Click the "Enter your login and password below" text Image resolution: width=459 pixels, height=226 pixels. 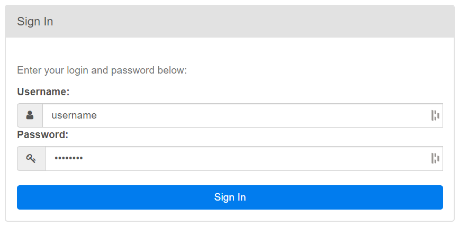coord(102,70)
